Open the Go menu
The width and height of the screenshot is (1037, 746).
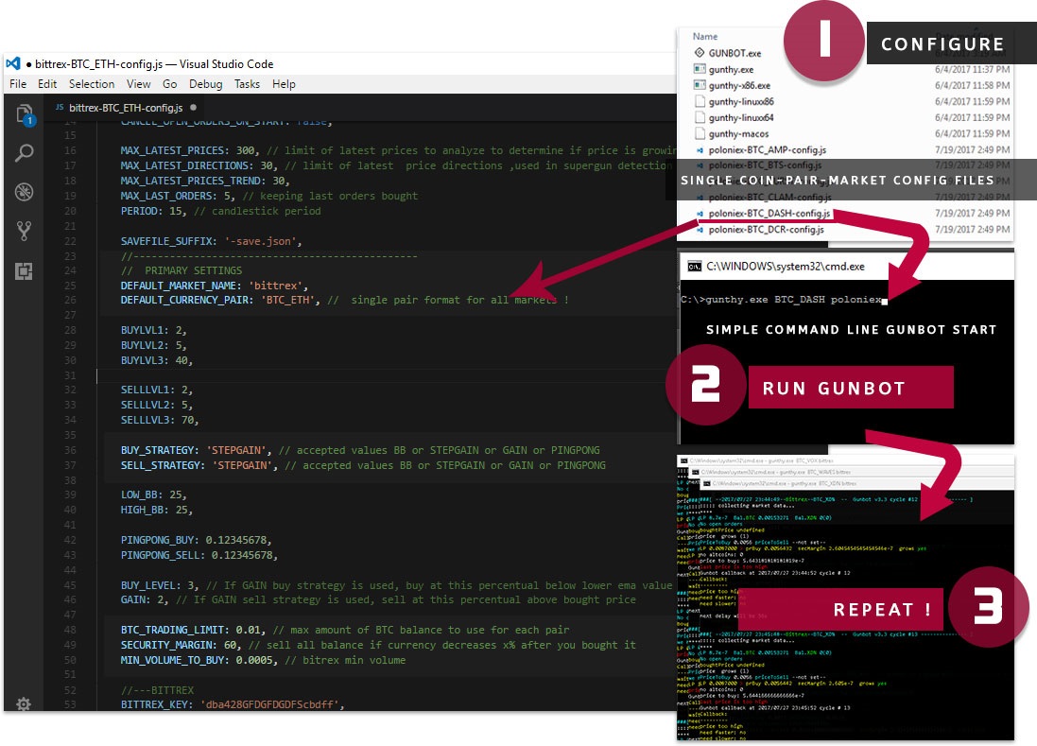[x=170, y=84]
